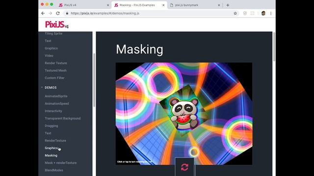Viewport: 314px width, 176px height.
Task: Click the main page scrollbar thumb
Action: tap(274, 47)
